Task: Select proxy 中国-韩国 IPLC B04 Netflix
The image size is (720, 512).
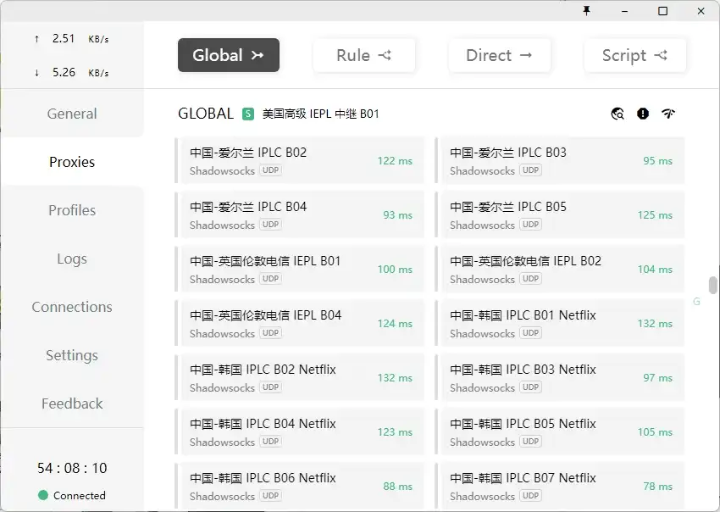Action: coord(299,431)
